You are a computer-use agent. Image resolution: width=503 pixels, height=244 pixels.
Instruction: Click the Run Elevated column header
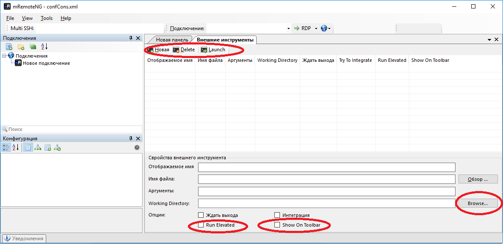[392, 60]
